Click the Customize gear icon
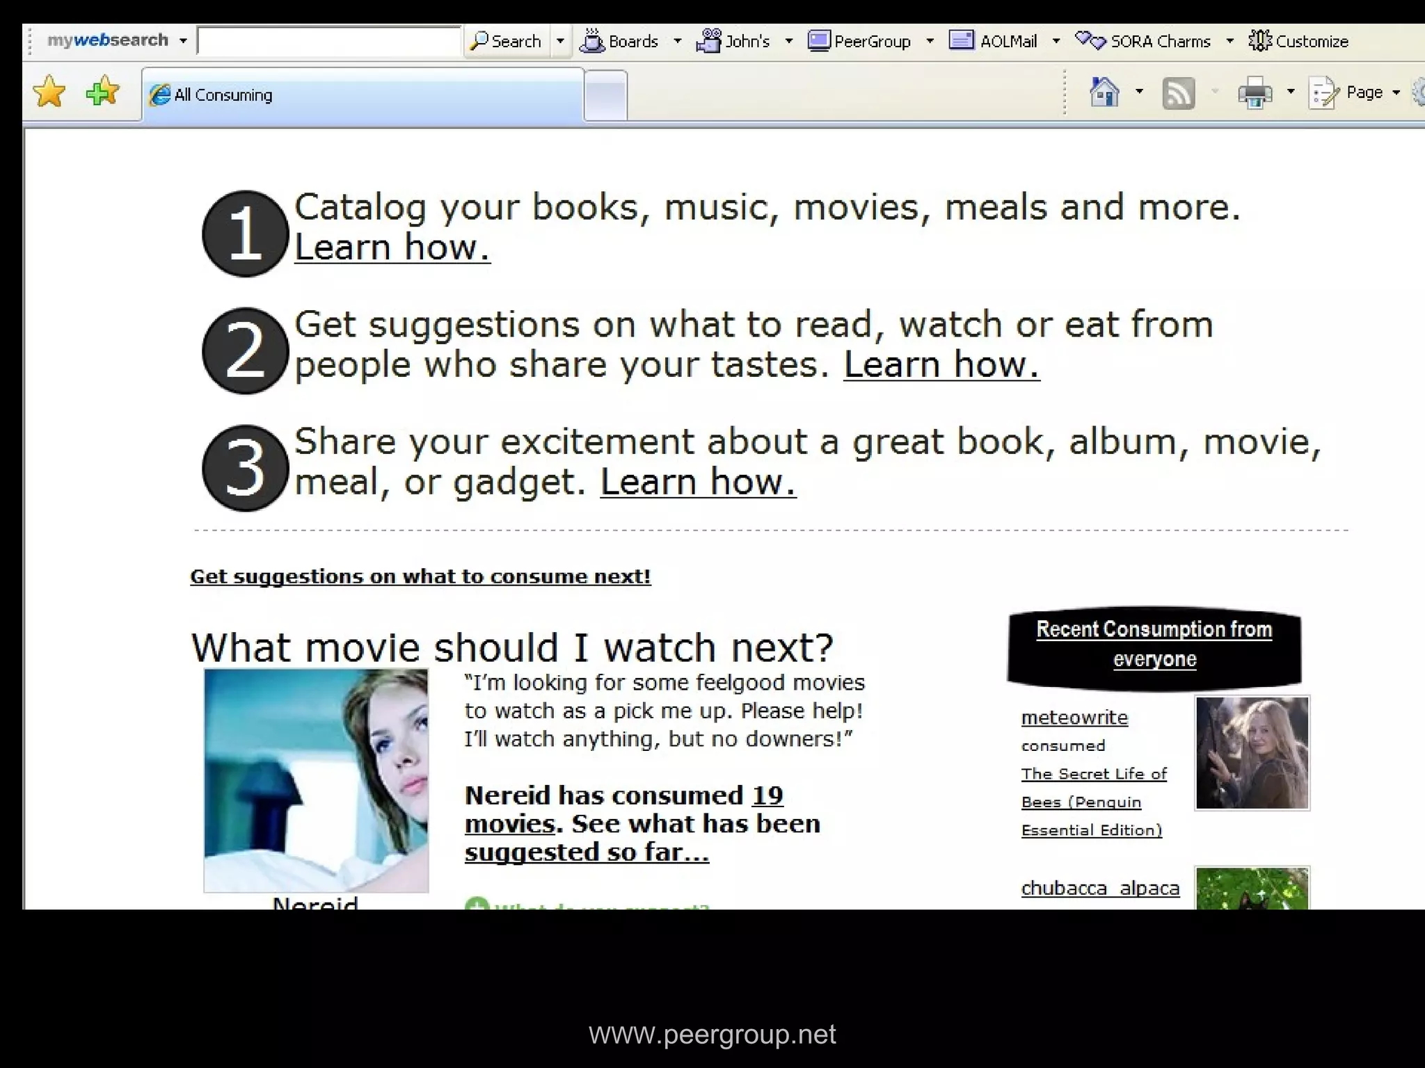1425x1068 pixels. (x=1260, y=40)
